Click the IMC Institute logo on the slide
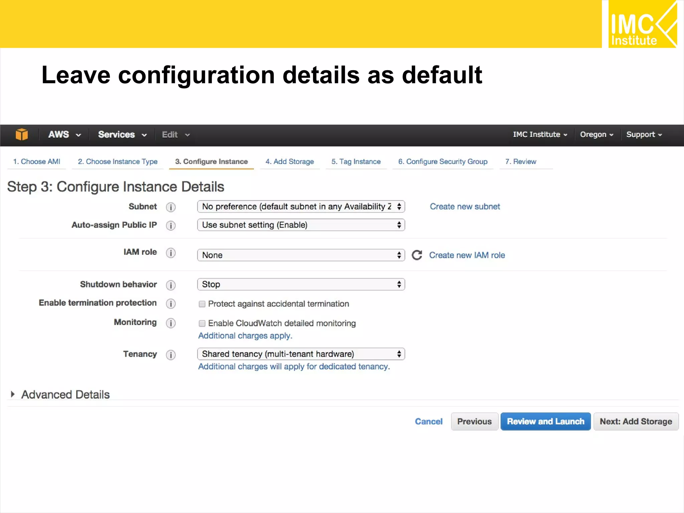Image resolution: width=684 pixels, height=513 pixels. (x=642, y=24)
